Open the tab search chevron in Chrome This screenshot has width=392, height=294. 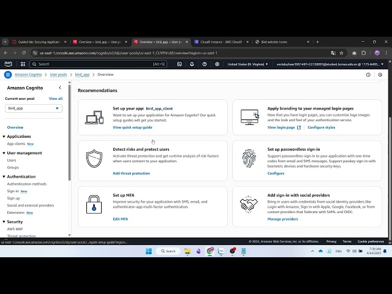(5, 42)
